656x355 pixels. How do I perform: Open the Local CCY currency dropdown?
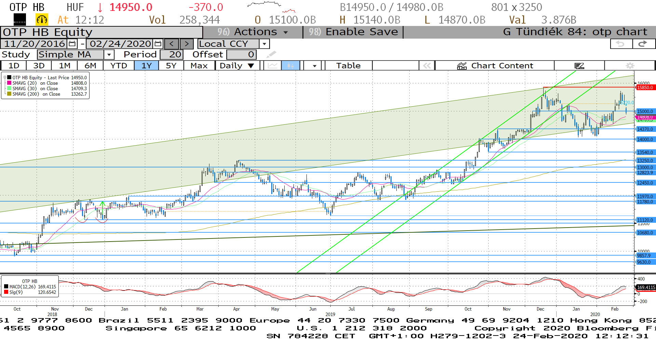pos(264,44)
